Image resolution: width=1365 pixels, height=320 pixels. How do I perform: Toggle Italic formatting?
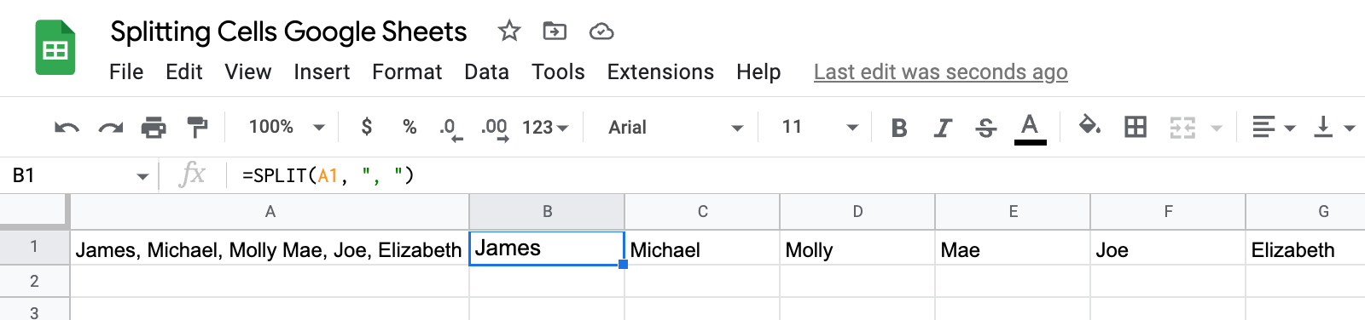[x=942, y=128]
